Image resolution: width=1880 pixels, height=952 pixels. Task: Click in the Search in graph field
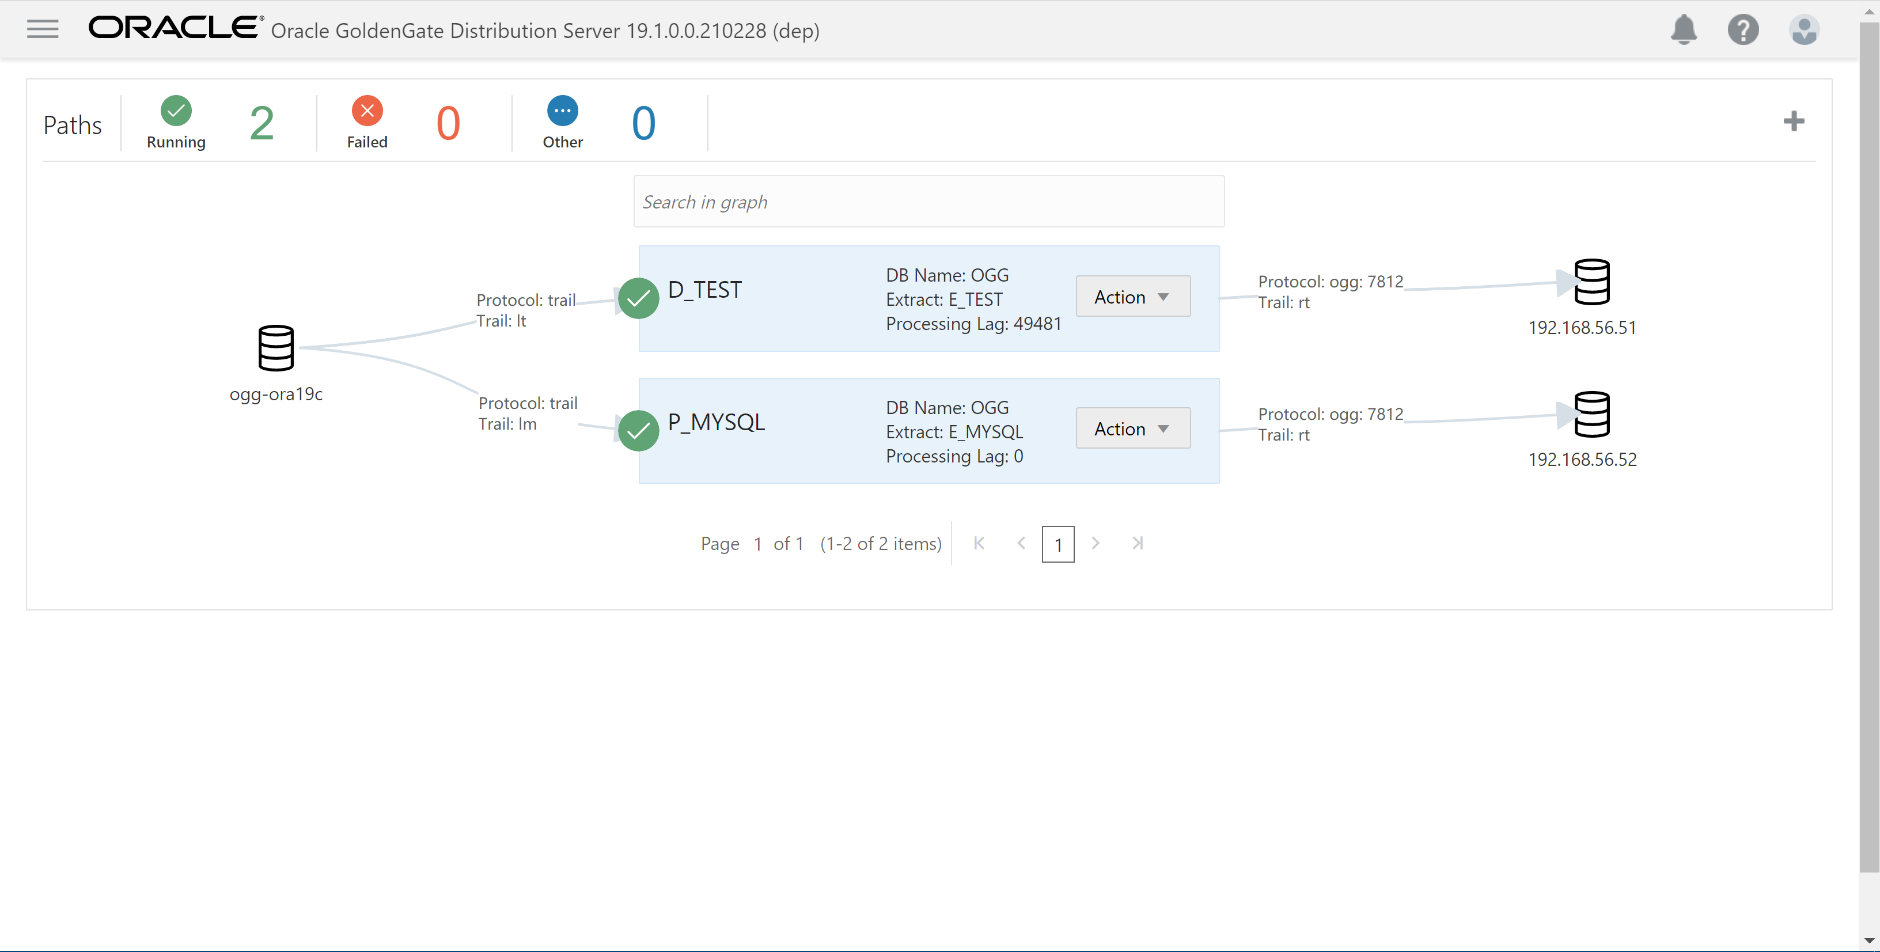click(928, 202)
